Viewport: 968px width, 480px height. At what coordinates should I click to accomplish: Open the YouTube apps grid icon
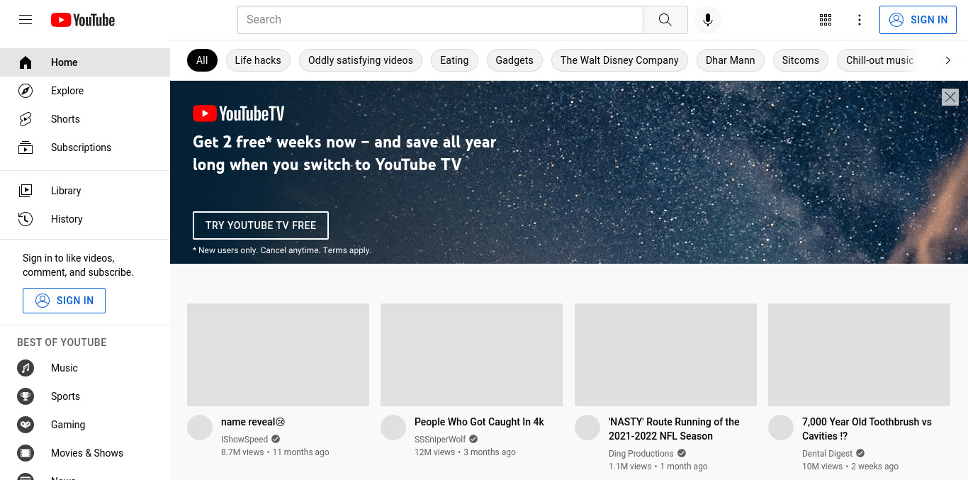click(826, 20)
